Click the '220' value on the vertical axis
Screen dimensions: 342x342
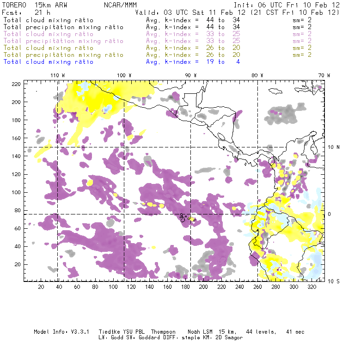(x=16, y=84)
